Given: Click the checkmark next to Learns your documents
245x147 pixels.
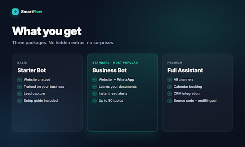Looking at the screenshot, I should coord(94,87).
